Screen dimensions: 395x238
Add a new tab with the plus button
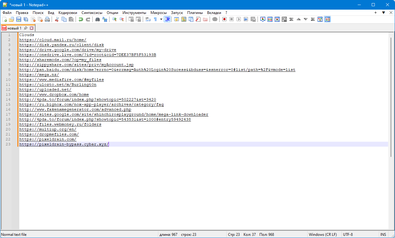pyautogui.click(x=375, y=13)
